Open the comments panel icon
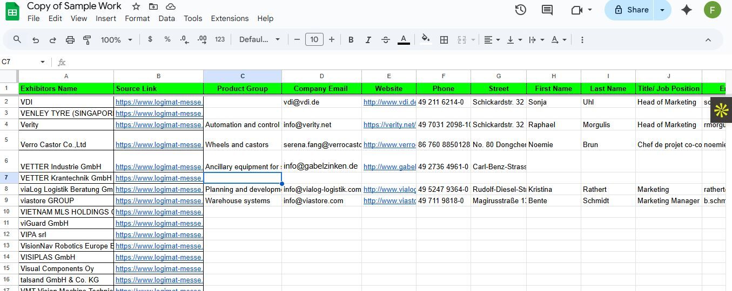This screenshot has width=732, height=291. pyautogui.click(x=547, y=10)
